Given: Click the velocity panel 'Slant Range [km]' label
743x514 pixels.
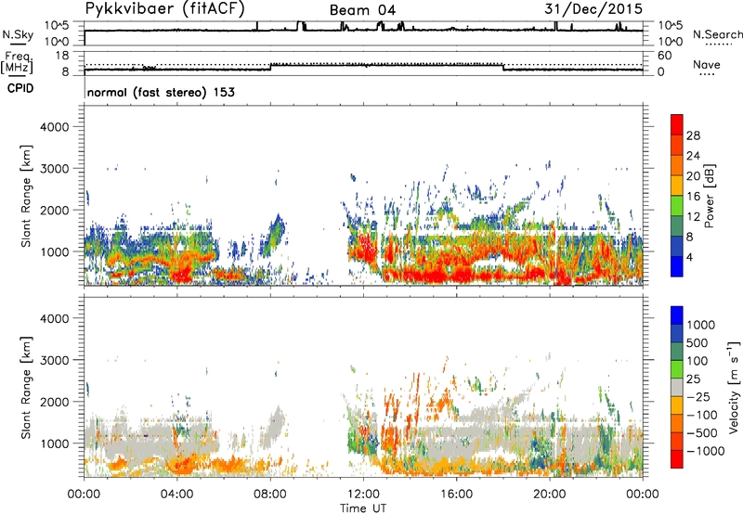Looking at the screenshot, I should [26, 387].
